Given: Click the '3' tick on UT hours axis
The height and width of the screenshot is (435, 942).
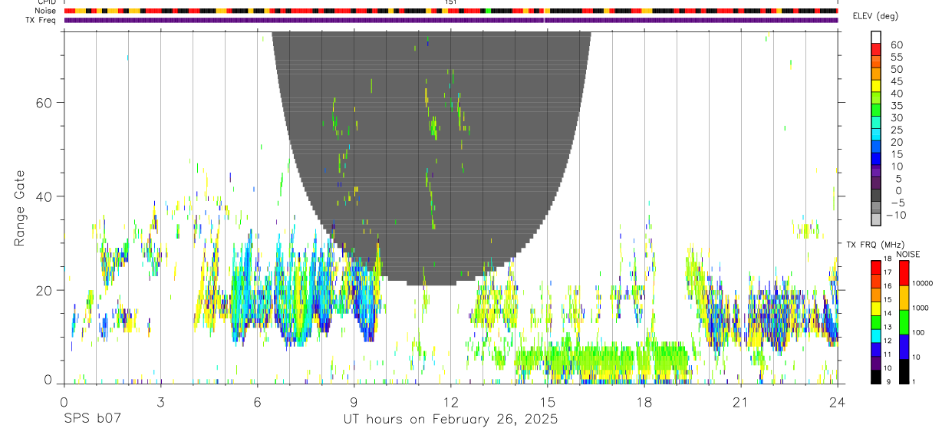Looking at the screenshot, I should click(x=160, y=402).
